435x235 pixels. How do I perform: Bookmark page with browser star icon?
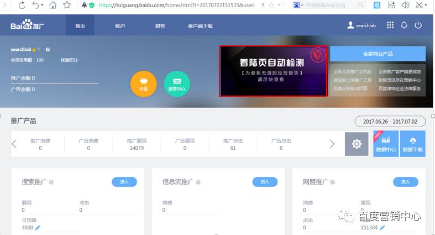67,6
